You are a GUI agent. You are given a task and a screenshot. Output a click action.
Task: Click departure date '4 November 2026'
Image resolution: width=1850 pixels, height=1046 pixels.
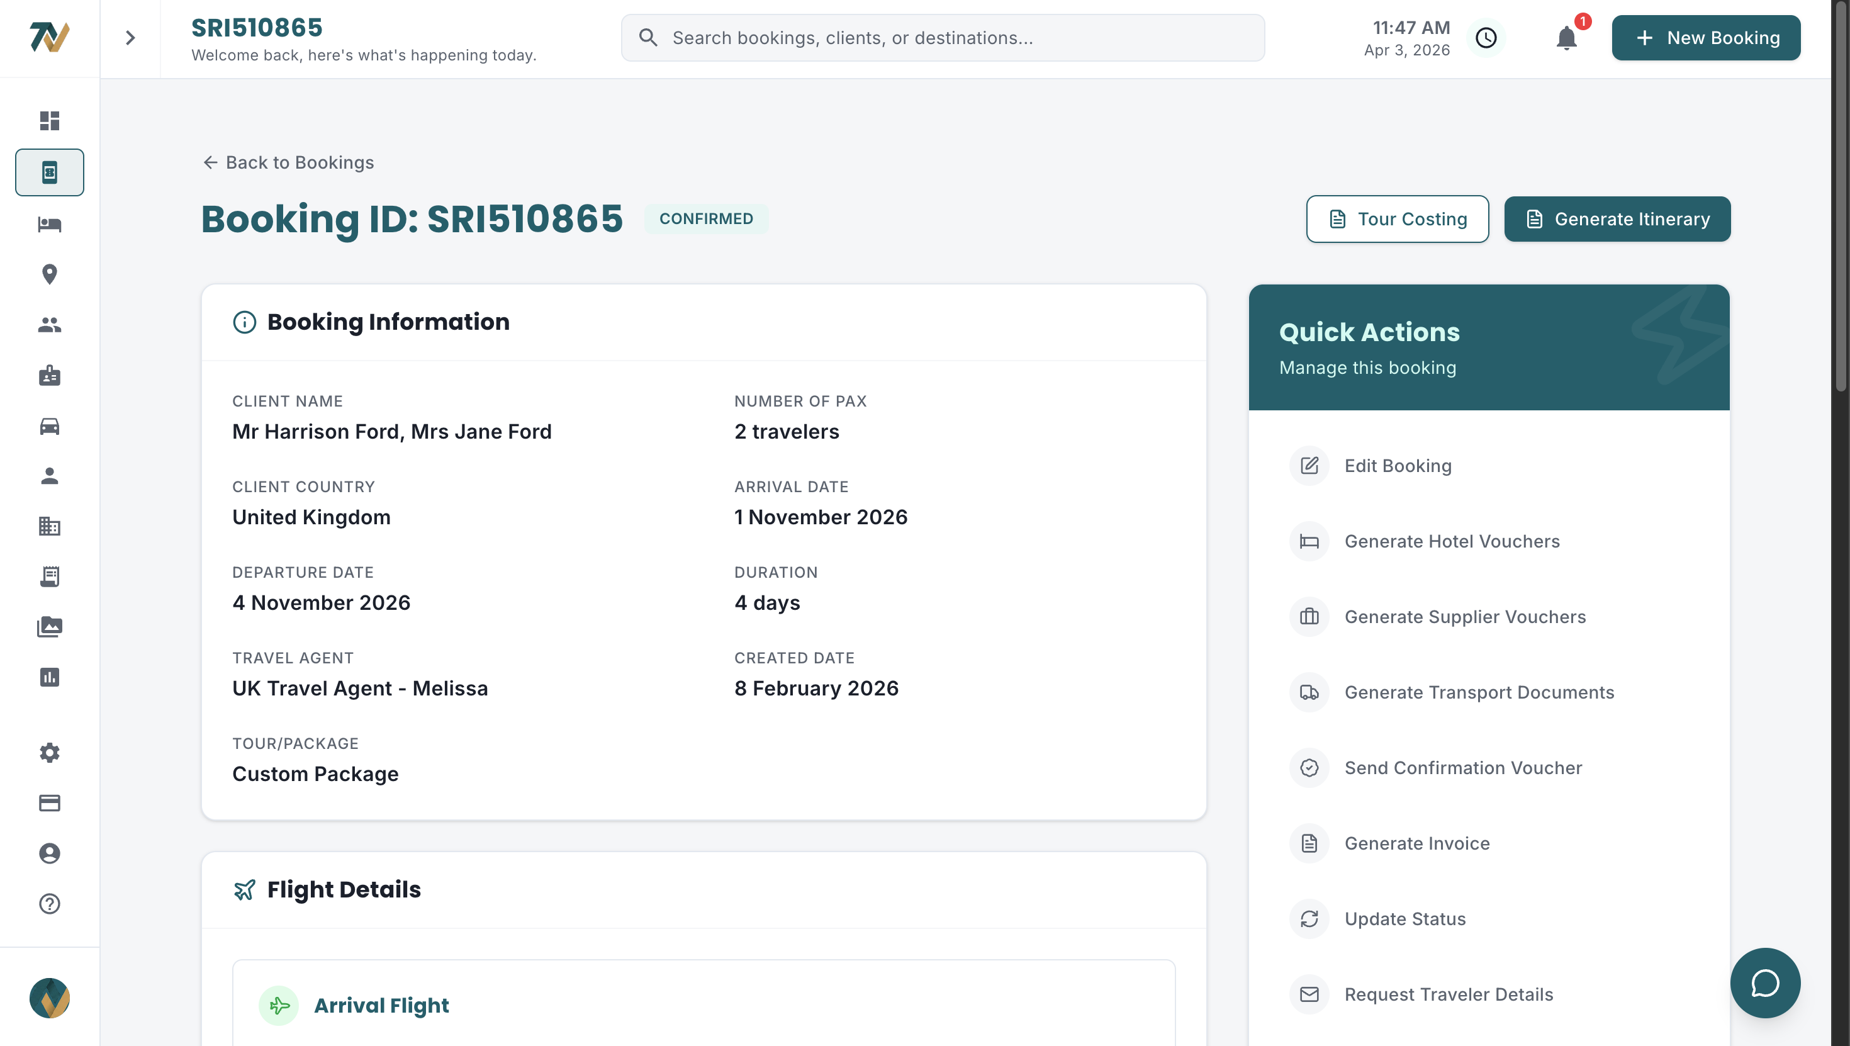point(321,603)
